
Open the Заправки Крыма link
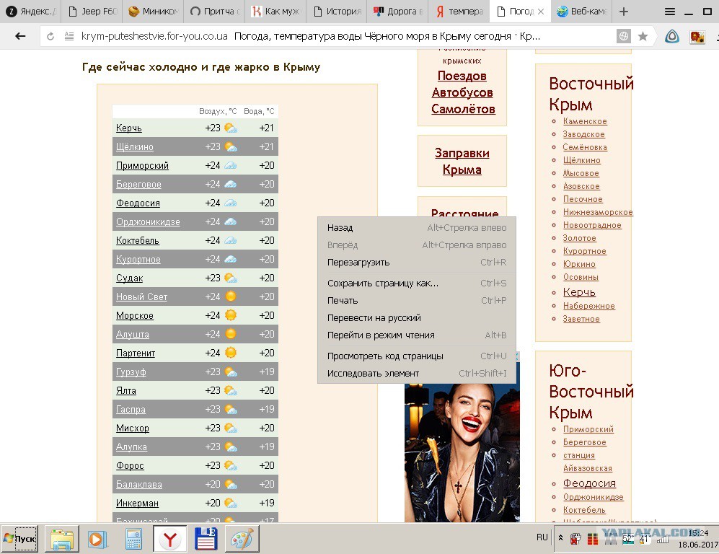point(462,161)
